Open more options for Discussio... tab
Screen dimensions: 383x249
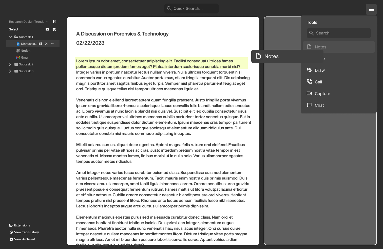pyautogui.click(x=52, y=44)
